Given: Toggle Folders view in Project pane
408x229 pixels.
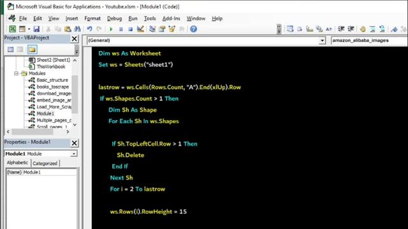Looking at the screenshot, I should [x=32, y=50].
